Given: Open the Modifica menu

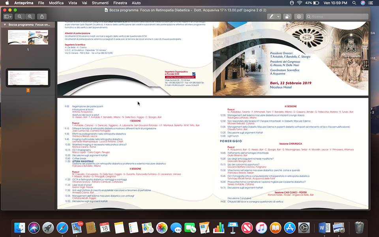Looking at the screenshot, I should point(56,3).
